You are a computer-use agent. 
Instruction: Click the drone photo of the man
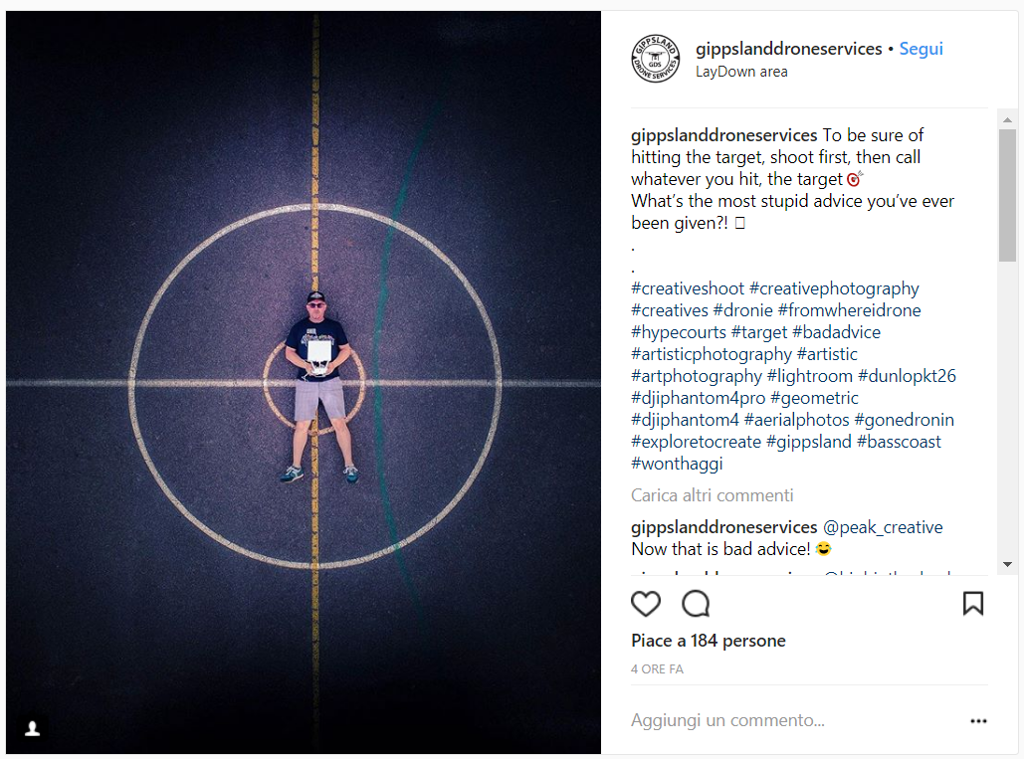tap(304, 382)
